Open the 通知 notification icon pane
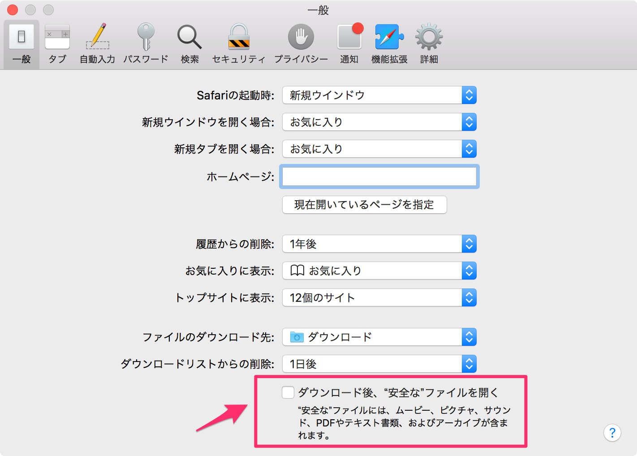Screen dimensions: 637x456 tap(349, 44)
